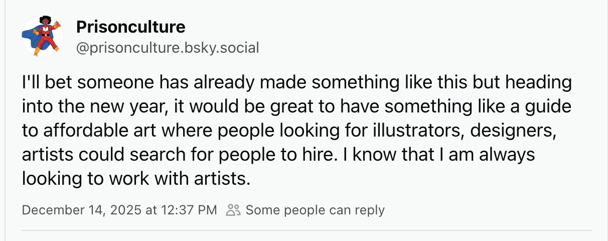The width and height of the screenshot is (608, 241).
Task: Click the "Some people can reply" label
Action: pos(315,210)
